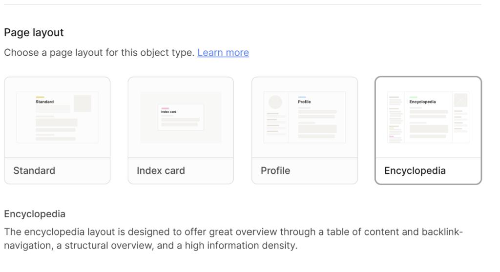Click the Page layout section heading
This screenshot has height=272, width=500.
[x=34, y=33]
